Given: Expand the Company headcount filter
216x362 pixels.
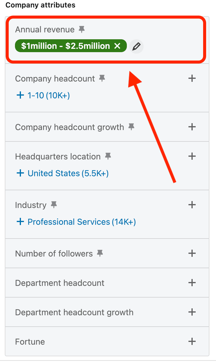Looking at the screenshot, I should (192, 79).
